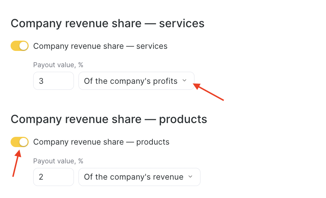Select the number 2 in products payout
This screenshot has height=198, width=326.
[x=41, y=177]
